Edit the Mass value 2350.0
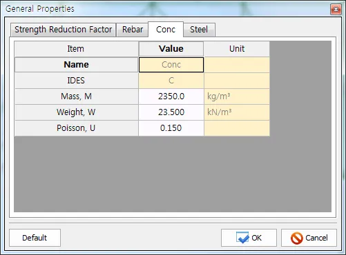 pyautogui.click(x=171, y=96)
